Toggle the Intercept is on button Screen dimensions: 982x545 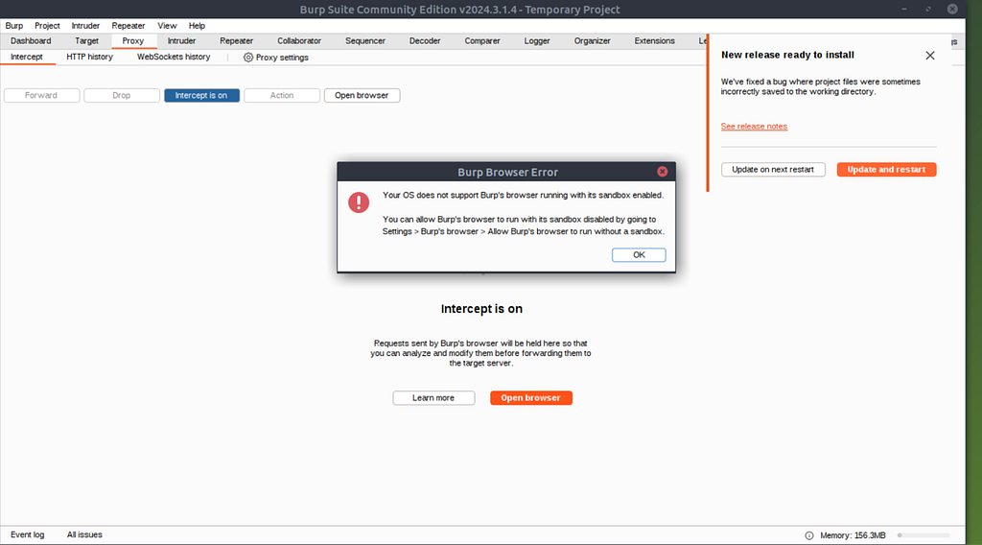pos(201,95)
